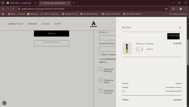This screenshot has width=189, height=107.
Task: Open a new browser tab
Action: pyautogui.click(x=74, y=3)
